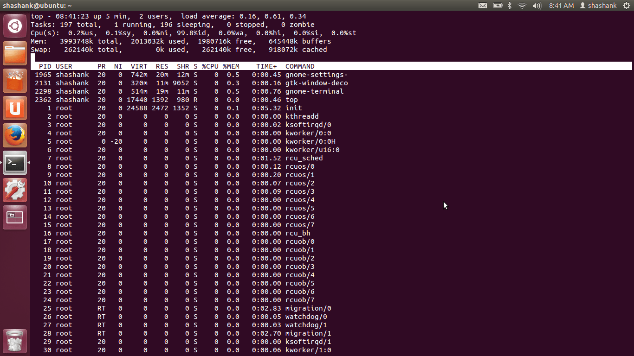Click the rcu_bh process name
This screenshot has width=634, height=356.
(298, 233)
